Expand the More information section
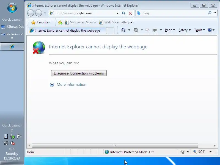 (52, 85)
